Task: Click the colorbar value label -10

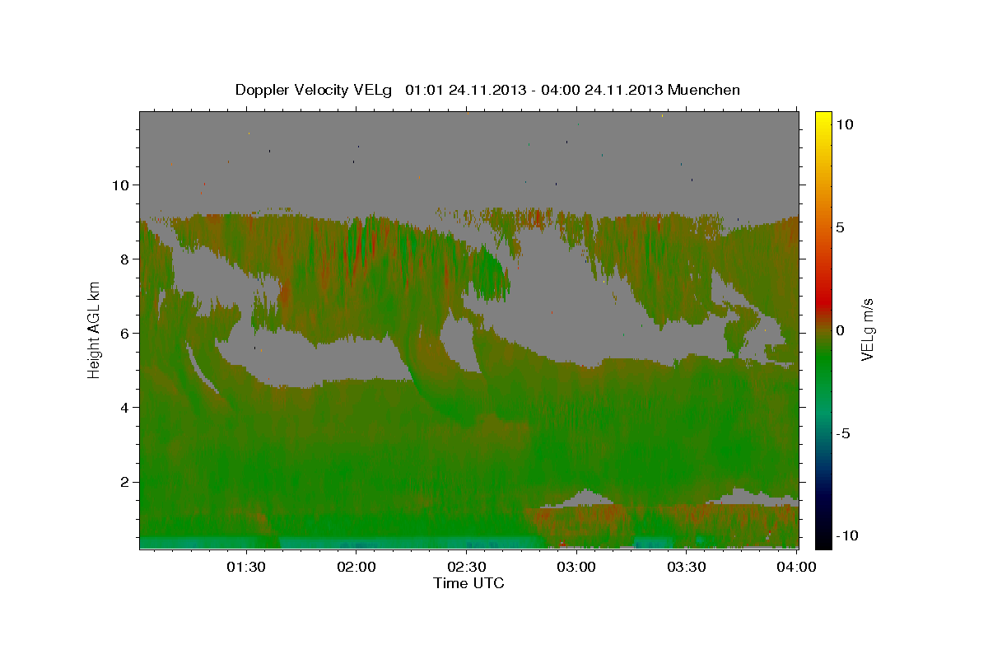Action: (846, 535)
